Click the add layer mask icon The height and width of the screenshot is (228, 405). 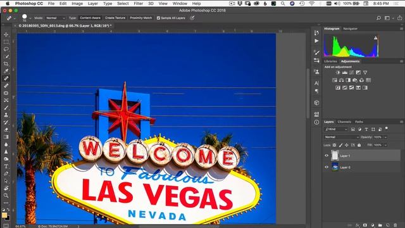click(364, 225)
